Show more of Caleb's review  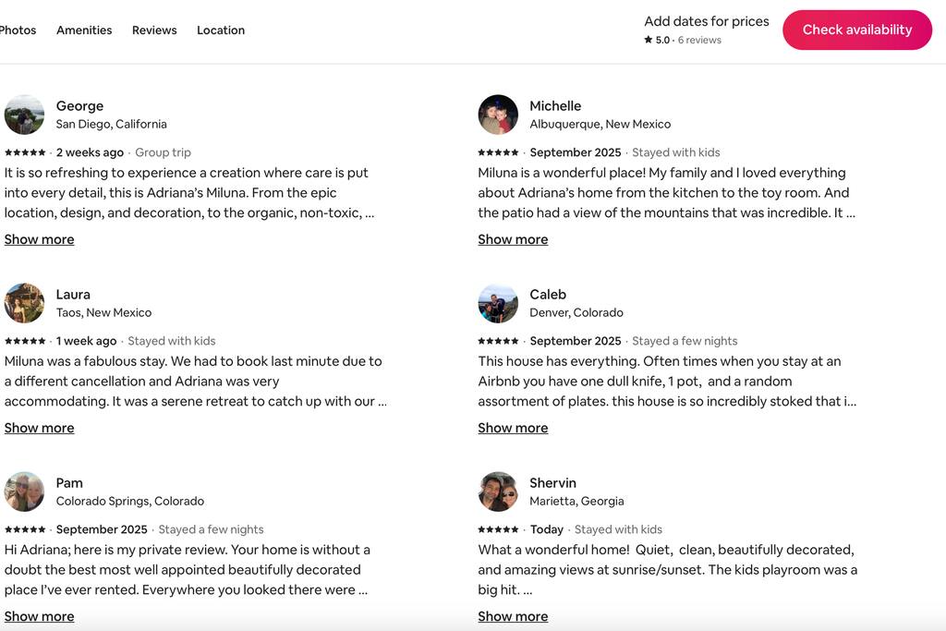(x=513, y=428)
